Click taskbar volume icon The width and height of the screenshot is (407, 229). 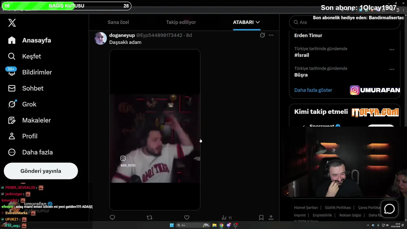click(387, 225)
